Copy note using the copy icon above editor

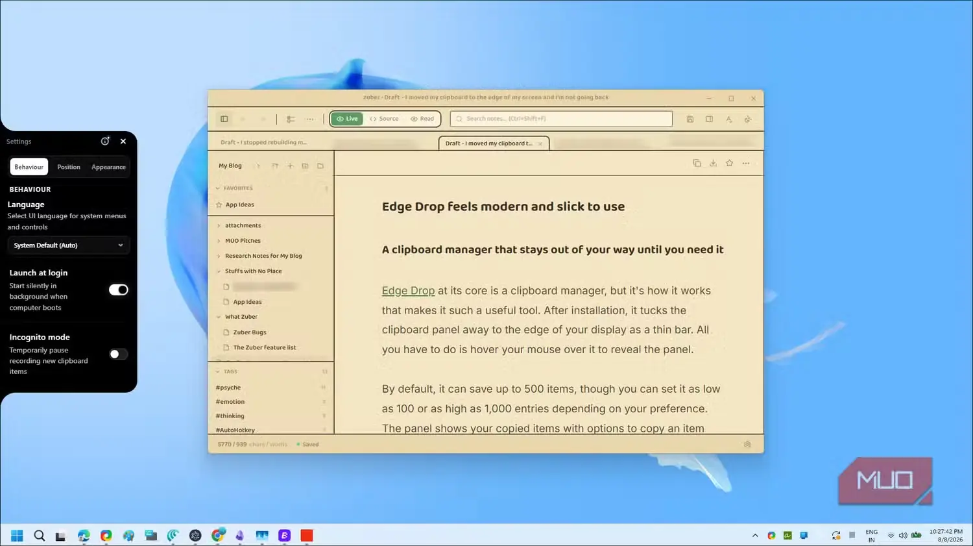tap(697, 163)
